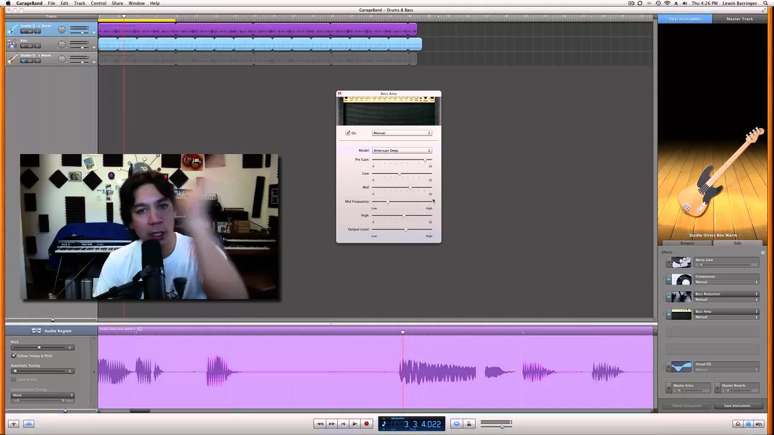
Task: Solo the Kits track with headphones button
Action: click(31, 46)
